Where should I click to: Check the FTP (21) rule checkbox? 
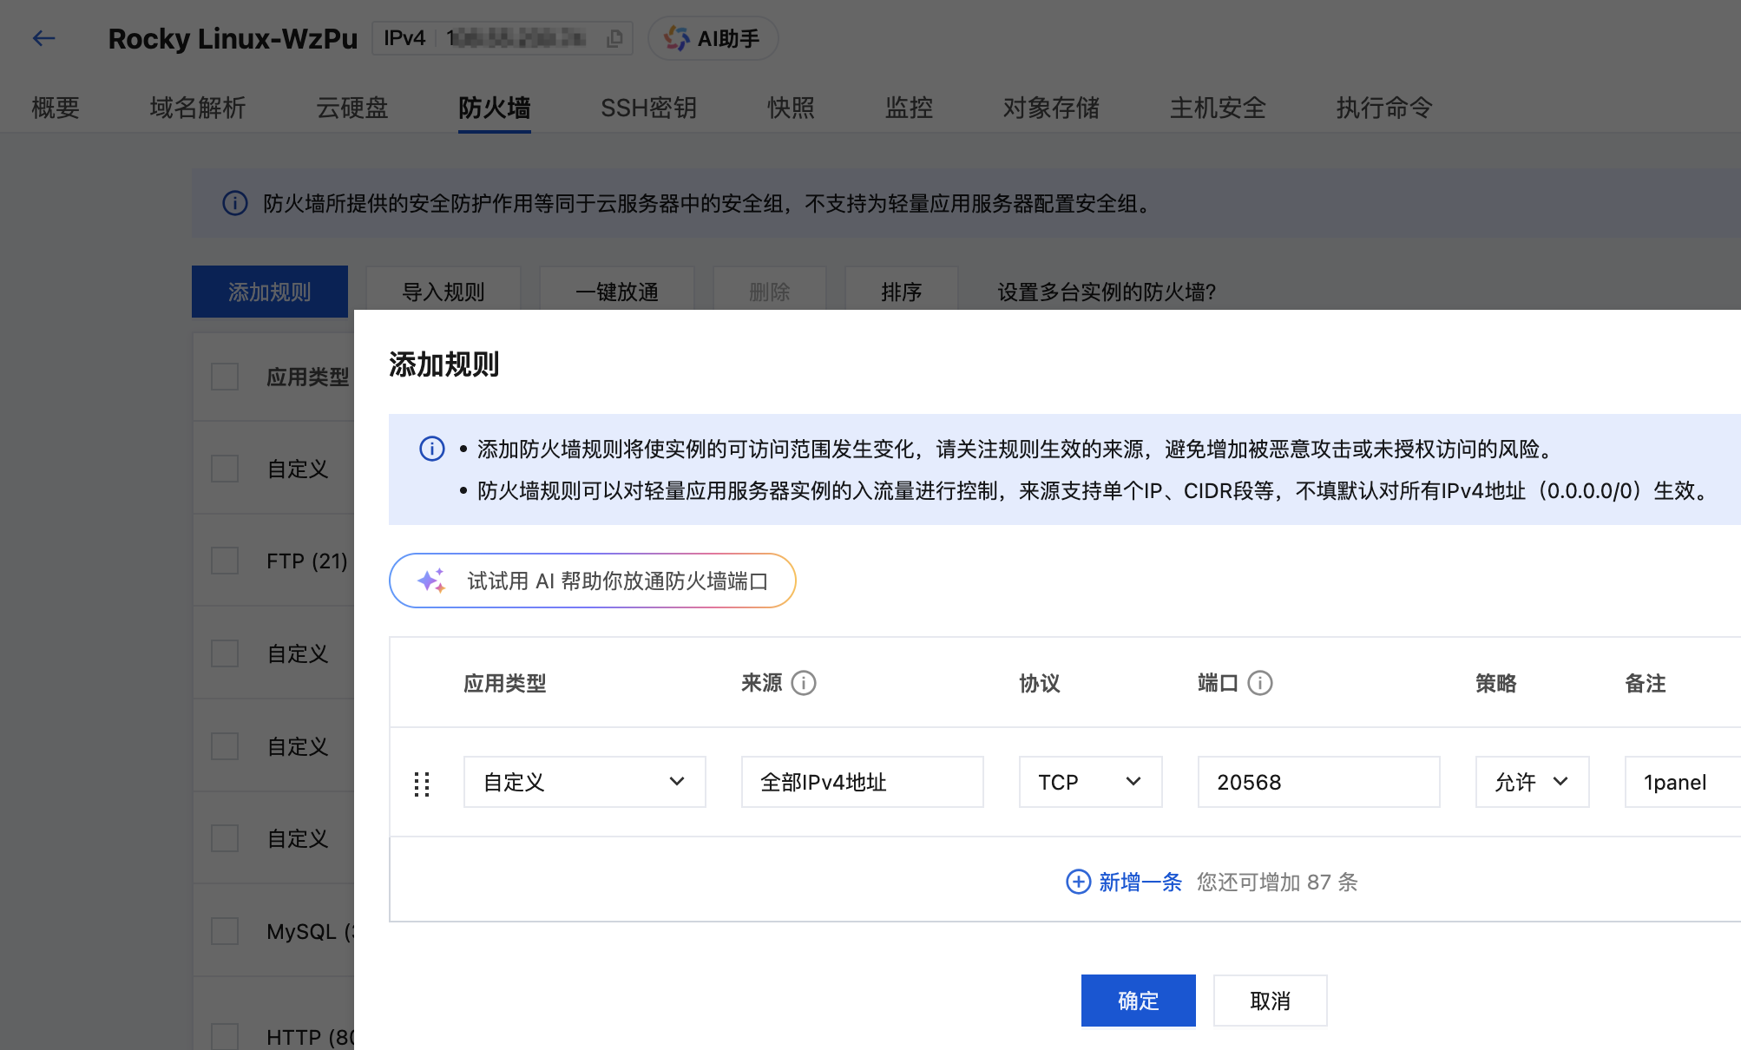[x=224, y=561]
